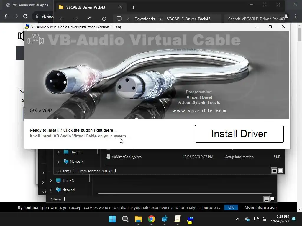
Task: Expand the chevron after Downloads in breadcrumb
Action: [x=161, y=19]
